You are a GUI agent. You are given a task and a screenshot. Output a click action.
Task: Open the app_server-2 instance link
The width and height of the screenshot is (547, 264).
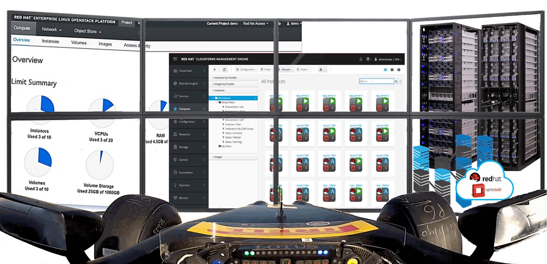click(302, 96)
